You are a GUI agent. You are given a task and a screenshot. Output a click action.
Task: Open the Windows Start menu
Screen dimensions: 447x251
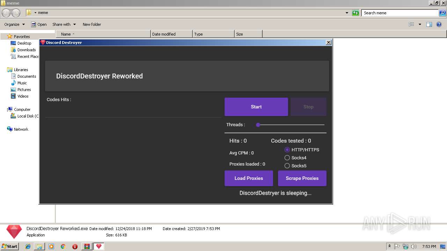(x=9, y=246)
